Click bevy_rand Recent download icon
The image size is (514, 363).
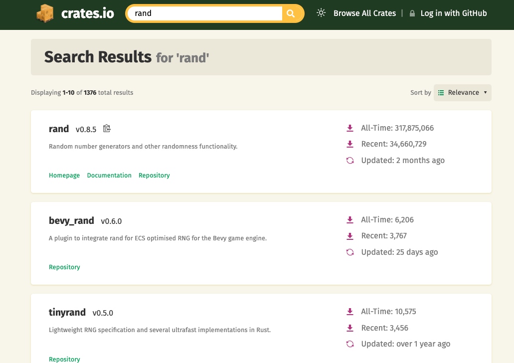350,236
